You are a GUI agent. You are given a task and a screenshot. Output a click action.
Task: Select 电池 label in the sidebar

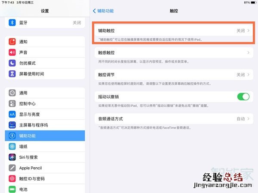coord(23,190)
